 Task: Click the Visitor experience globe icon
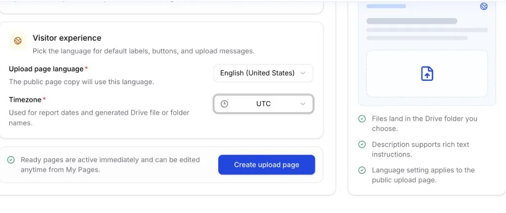coord(18,41)
